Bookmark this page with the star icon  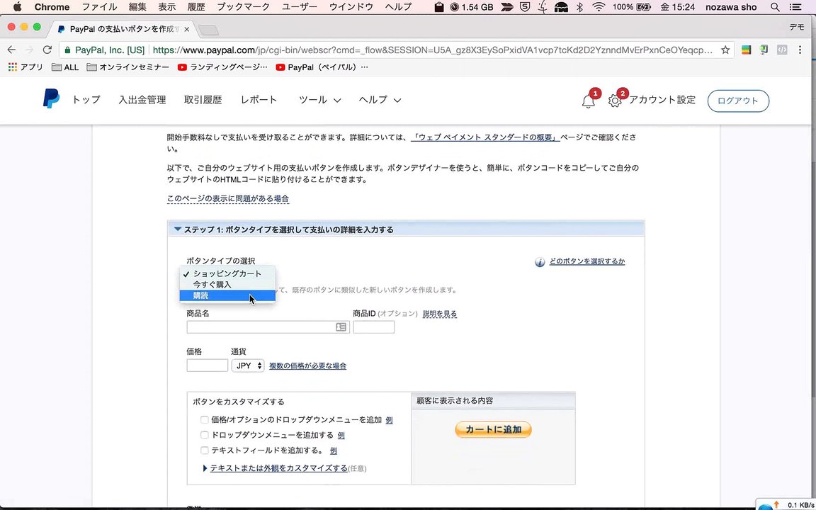click(725, 50)
